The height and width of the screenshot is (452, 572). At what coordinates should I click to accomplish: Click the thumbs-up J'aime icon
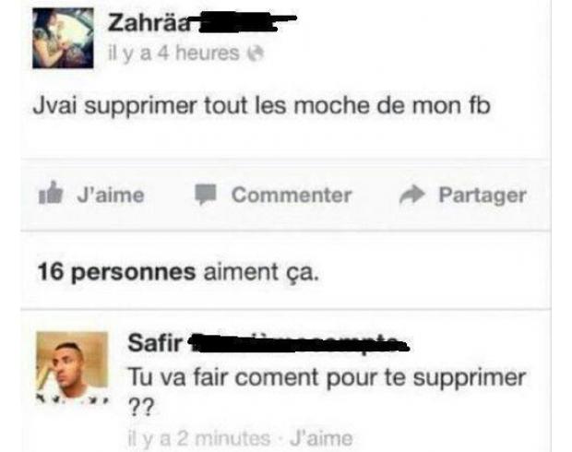(x=51, y=193)
